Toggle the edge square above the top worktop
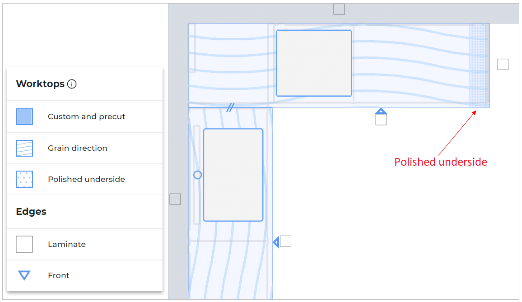 339,9
